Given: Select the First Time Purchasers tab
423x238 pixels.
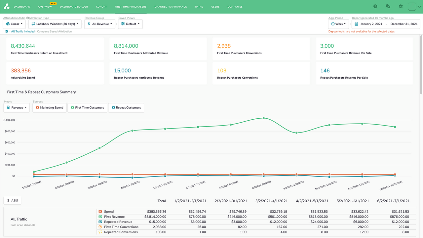Looking at the screenshot, I should 131,7.
